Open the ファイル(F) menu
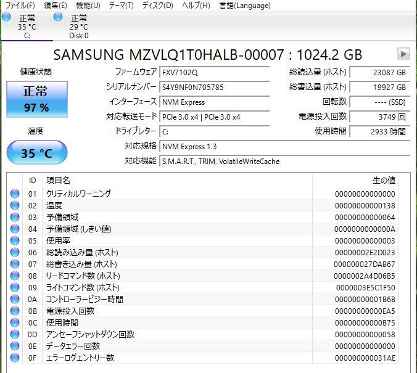Screen dimensions: 417x373 point(20,6)
